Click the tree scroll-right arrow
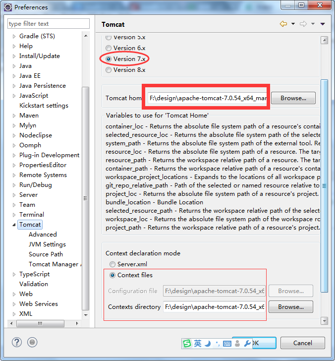335x361 pixels. (x=77, y=323)
